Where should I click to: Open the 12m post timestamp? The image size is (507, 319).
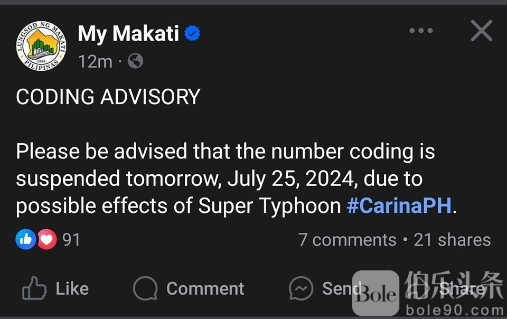[x=95, y=62]
